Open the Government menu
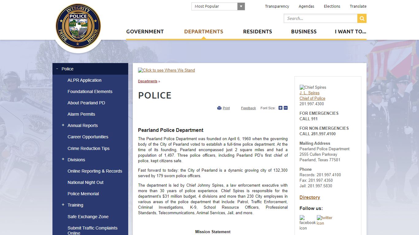Image resolution: width=419 pixels, height=235 pixels. point(145,32)
